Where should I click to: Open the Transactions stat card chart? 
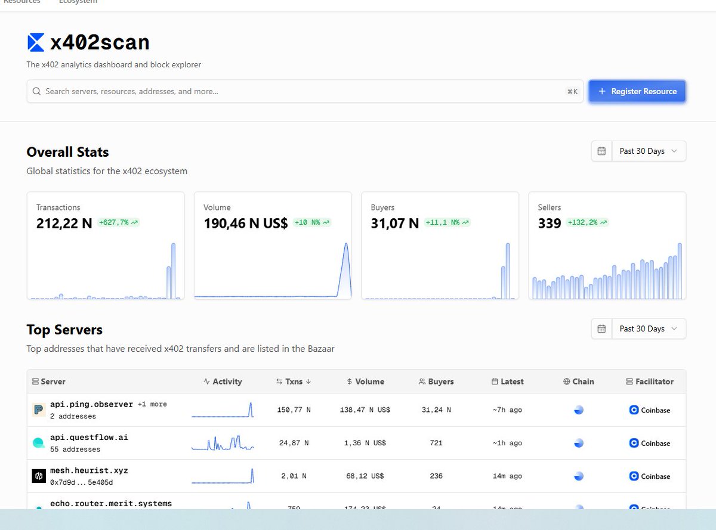tap(106, 270)
